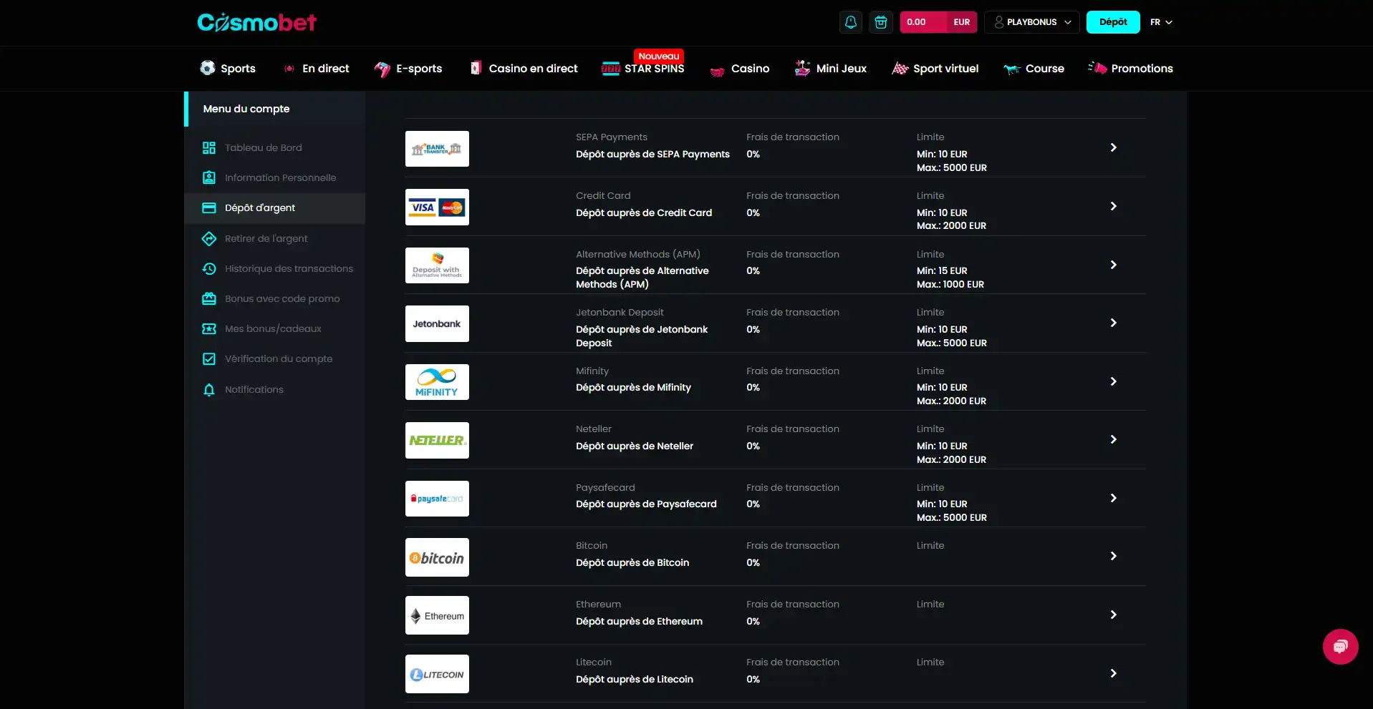Select the bitcoin logo
This screenshot has height=709, width=1373.
[x=437, y=557]
